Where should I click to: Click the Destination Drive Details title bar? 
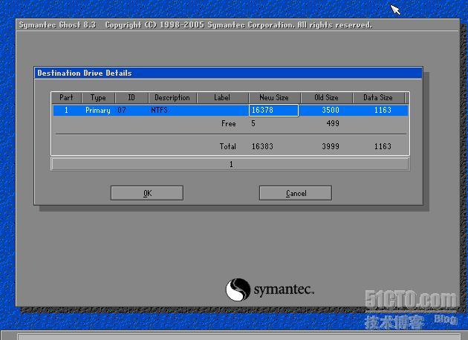tap(228, 73)
